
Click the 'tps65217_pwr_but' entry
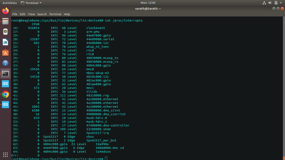[101, 140]
